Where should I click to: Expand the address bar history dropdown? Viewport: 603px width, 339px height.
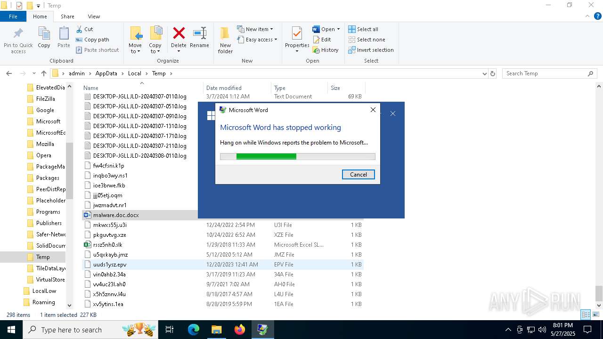pyautogui.click(x=485, y=73)
